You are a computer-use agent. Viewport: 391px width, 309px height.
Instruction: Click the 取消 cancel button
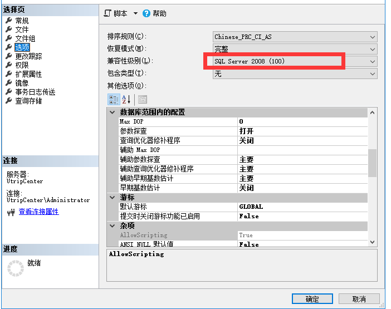(x=359, y=299)
